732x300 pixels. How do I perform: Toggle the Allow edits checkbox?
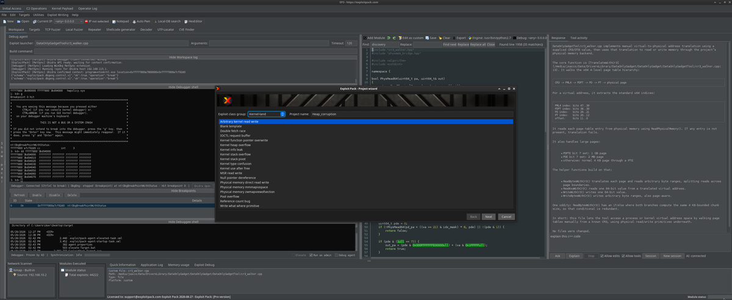pyautogui.click(x=610, y=256)
